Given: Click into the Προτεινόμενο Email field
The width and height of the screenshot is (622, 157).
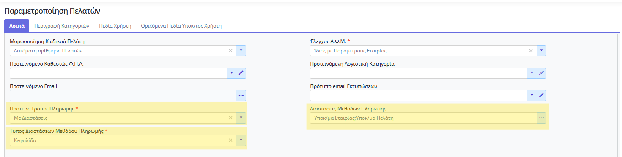Looking at the screenshot, I should 123,95.
